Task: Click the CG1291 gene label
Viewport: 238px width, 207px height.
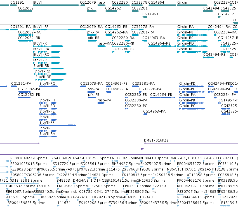Action: pyautogui.click(x=17, y=3)
